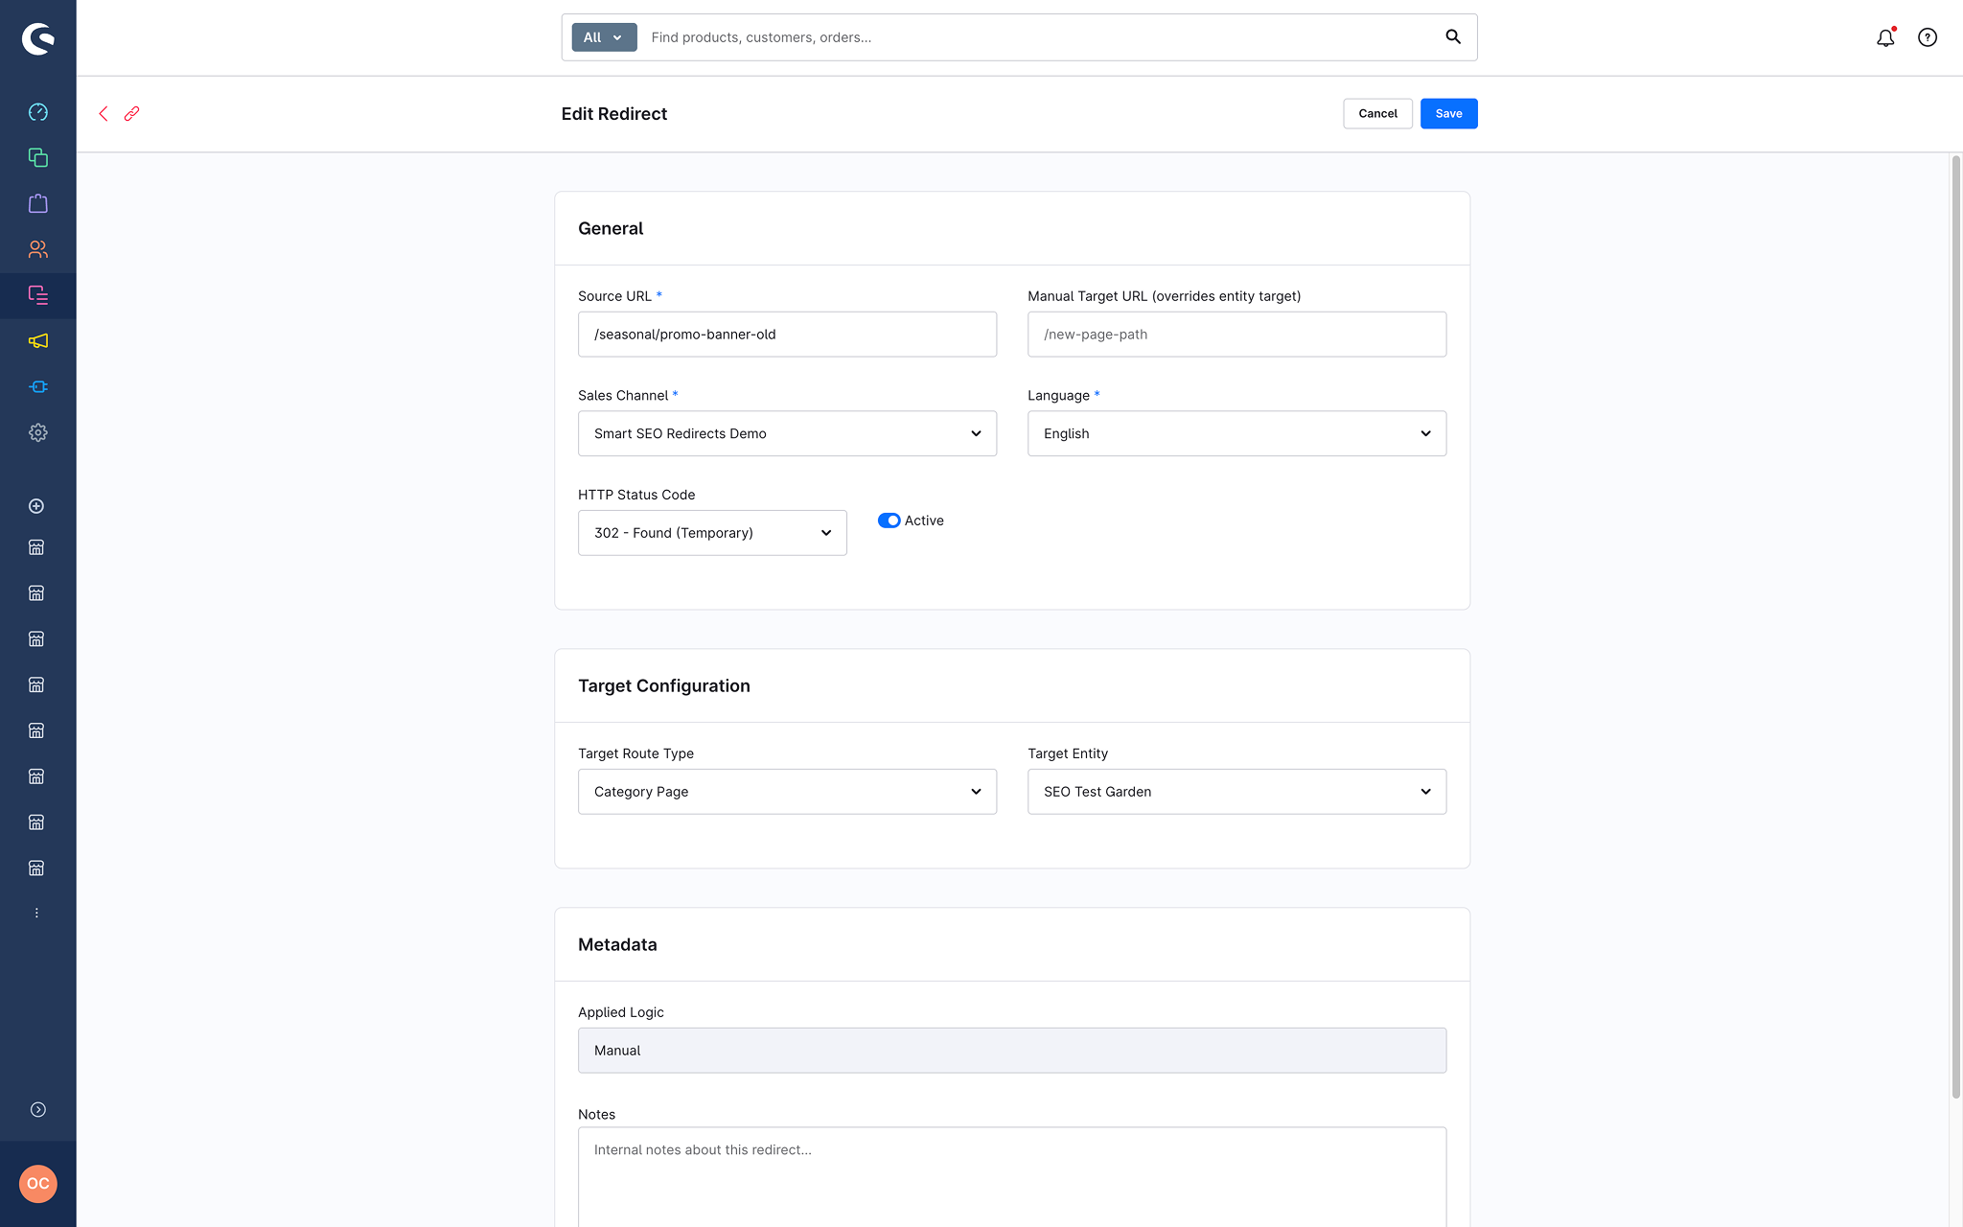Click the red link icon in header
Screen dimensions: 1963x1227
[x=132, y=113]
